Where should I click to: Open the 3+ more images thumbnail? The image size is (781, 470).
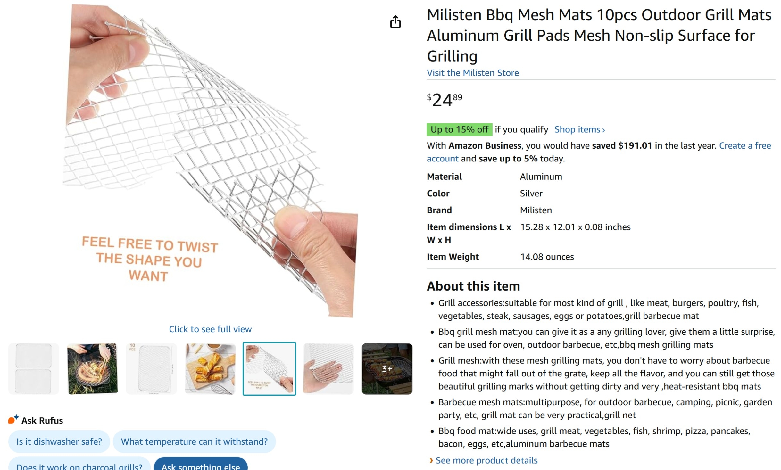(387, 369)
